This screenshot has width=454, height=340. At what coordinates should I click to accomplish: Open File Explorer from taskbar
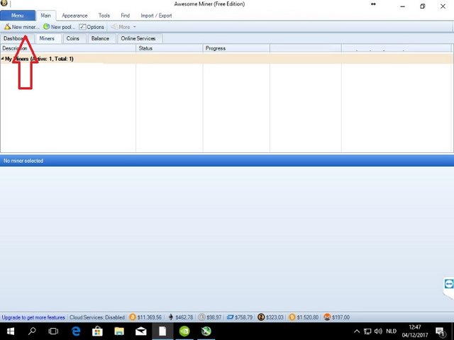(119, 331)
